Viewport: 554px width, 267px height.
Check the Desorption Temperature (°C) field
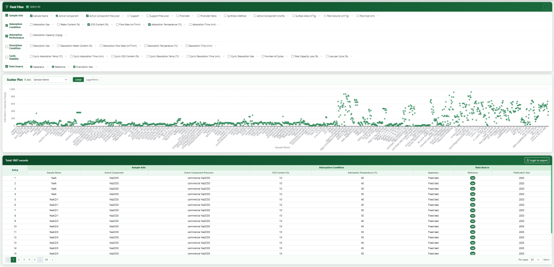[145, 46]
